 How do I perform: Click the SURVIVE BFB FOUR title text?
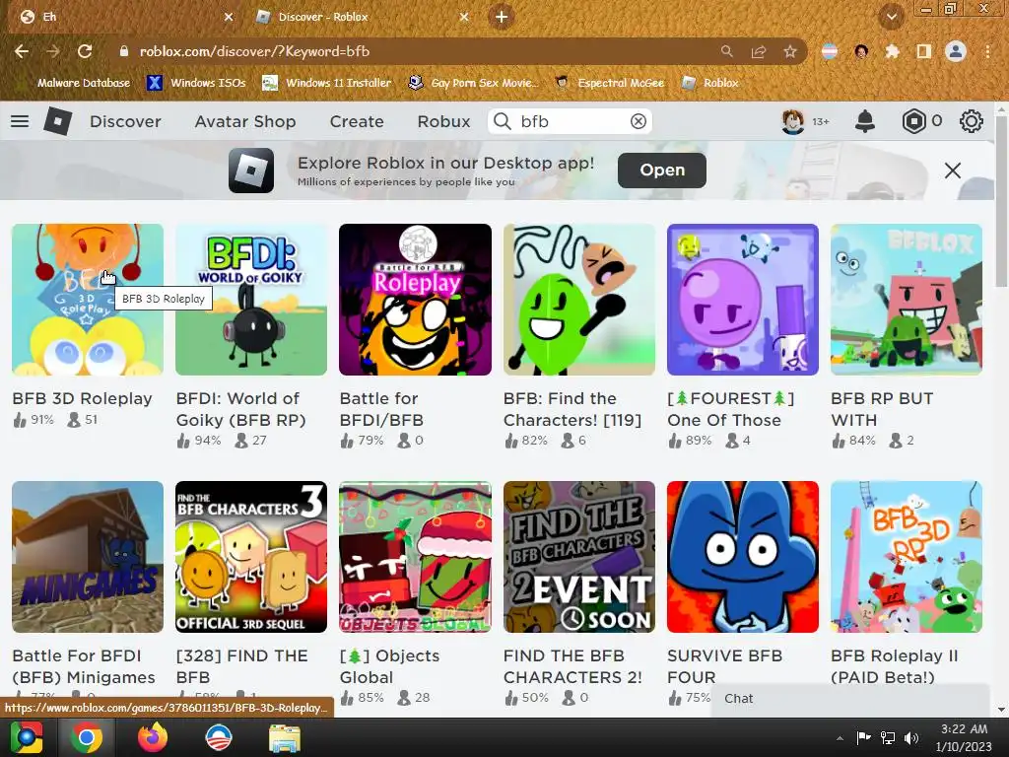coord(724,666)
